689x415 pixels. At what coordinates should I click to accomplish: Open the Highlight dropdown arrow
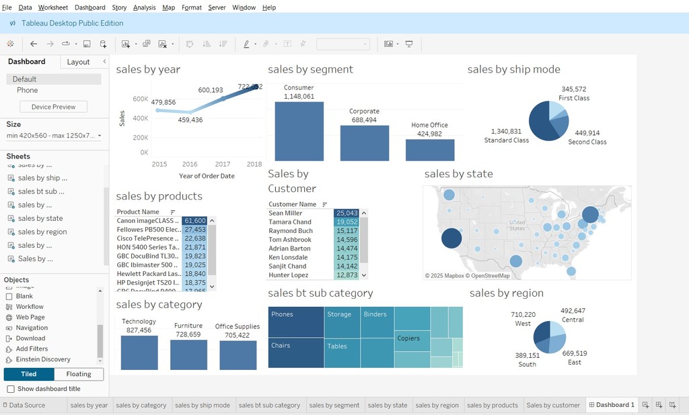pyautogui.click(x=255, y=44)
